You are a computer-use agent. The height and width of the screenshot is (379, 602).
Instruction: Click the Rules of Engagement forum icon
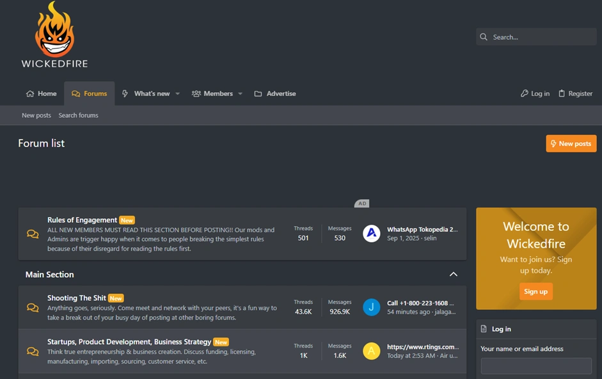coord(33,234)
